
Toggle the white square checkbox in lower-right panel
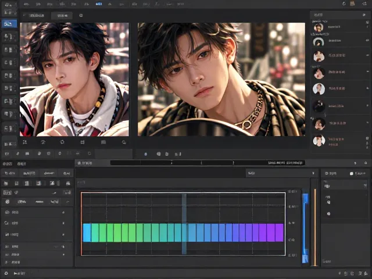click(351, 174)
